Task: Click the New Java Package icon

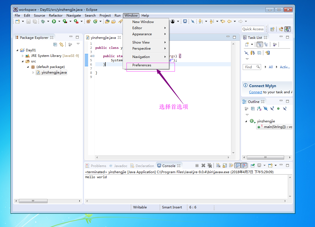Action: (x=89, y=21)
